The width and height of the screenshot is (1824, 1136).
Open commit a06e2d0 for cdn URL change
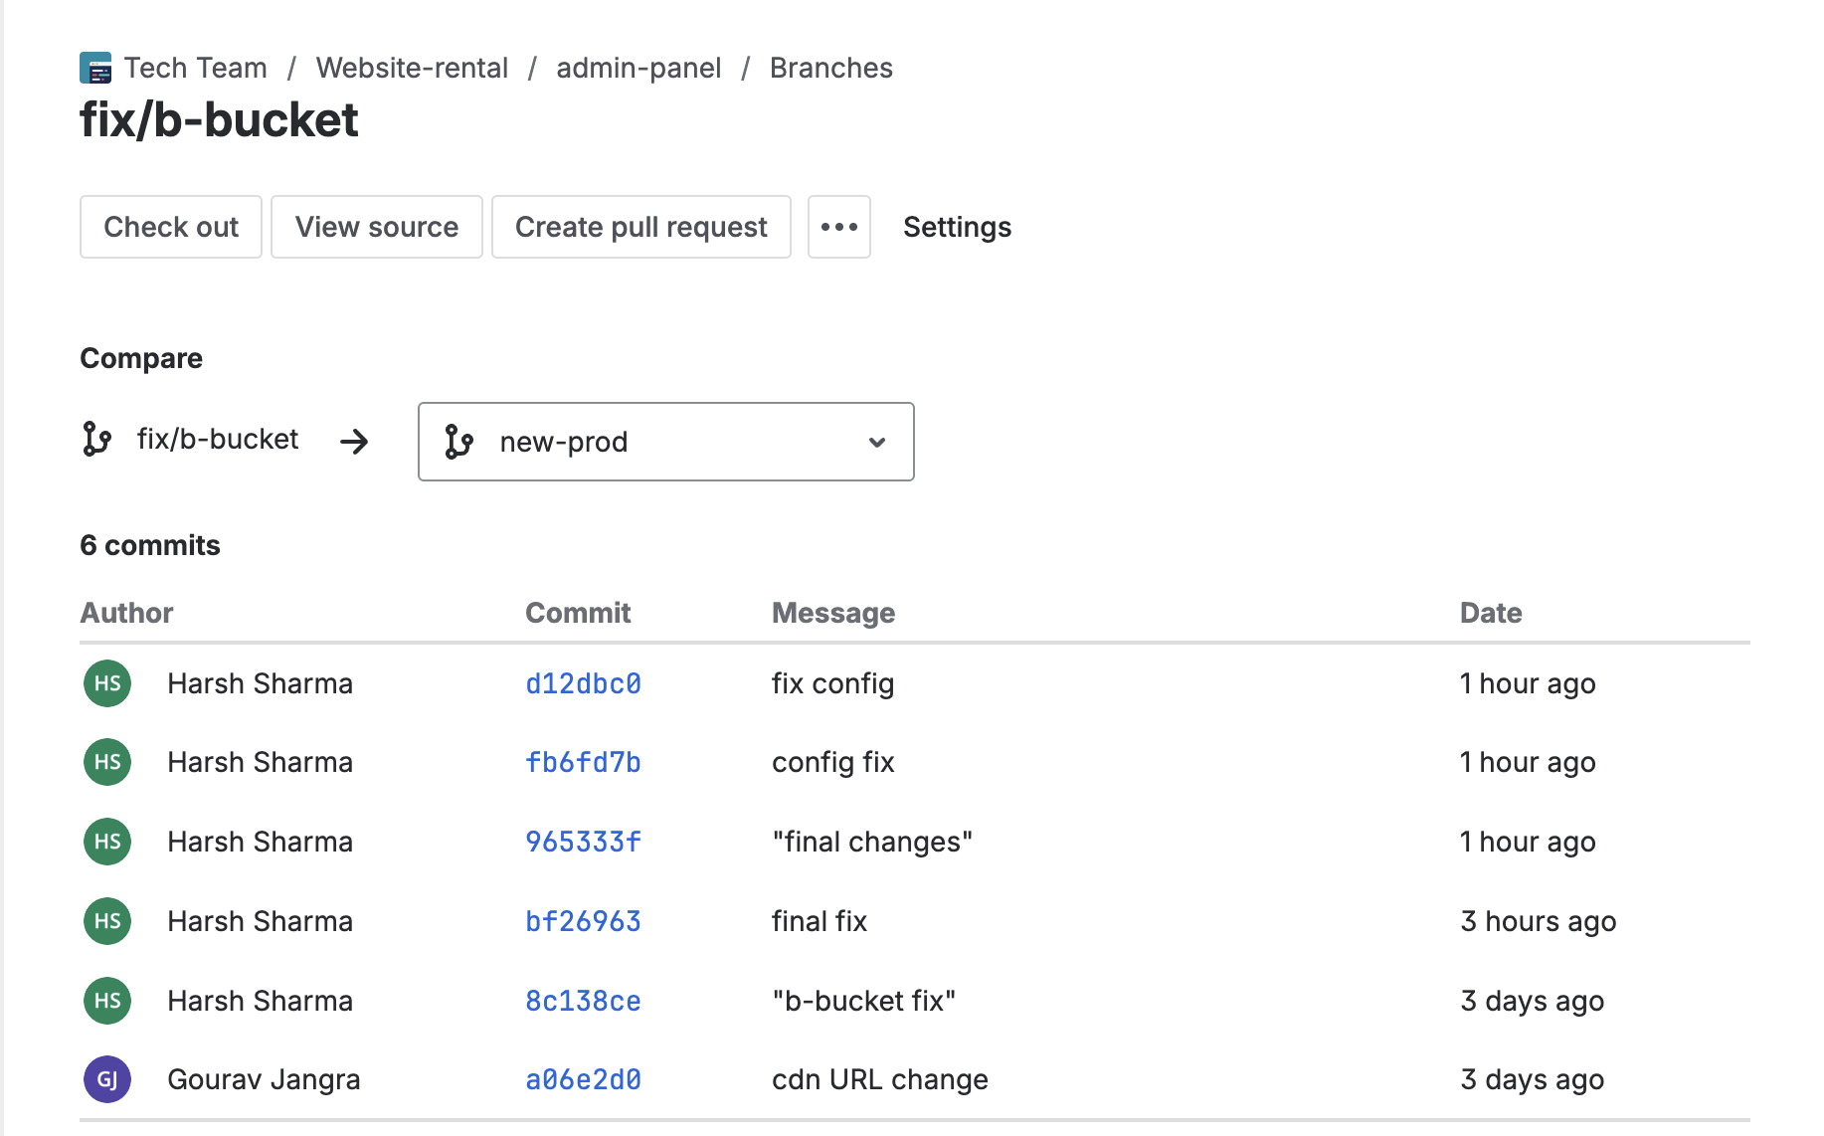coord(583,1079)
